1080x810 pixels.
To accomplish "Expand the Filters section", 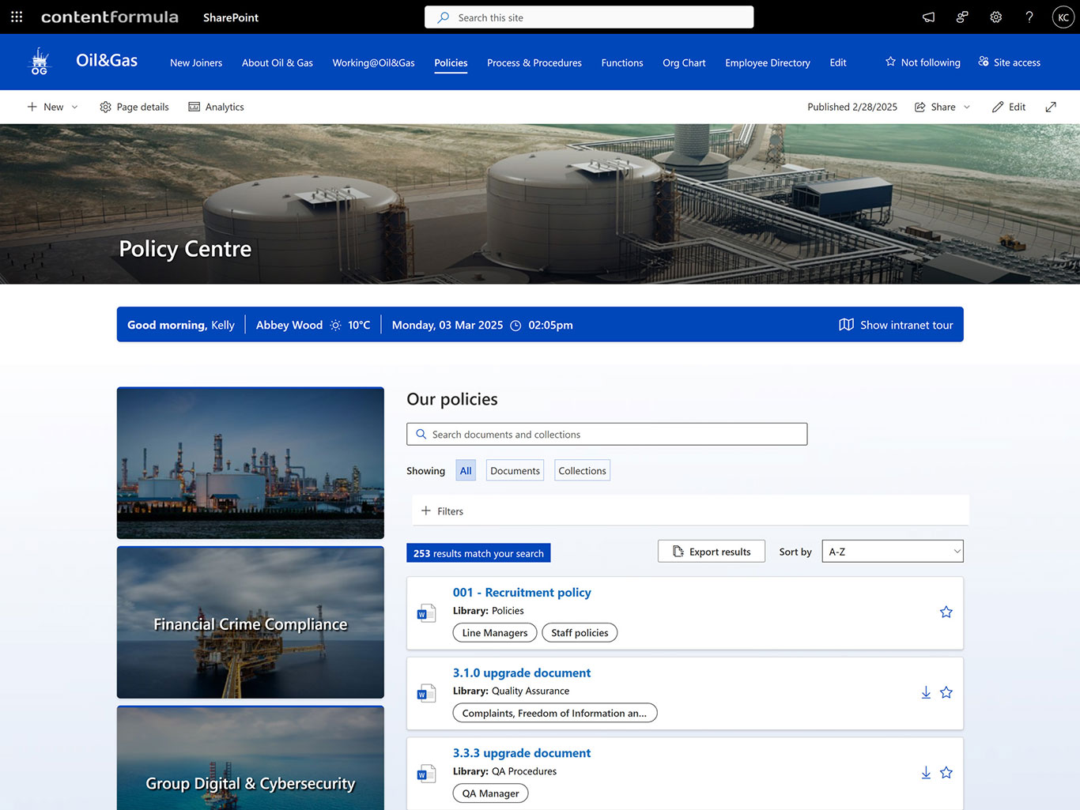I will tap(443, 511).
